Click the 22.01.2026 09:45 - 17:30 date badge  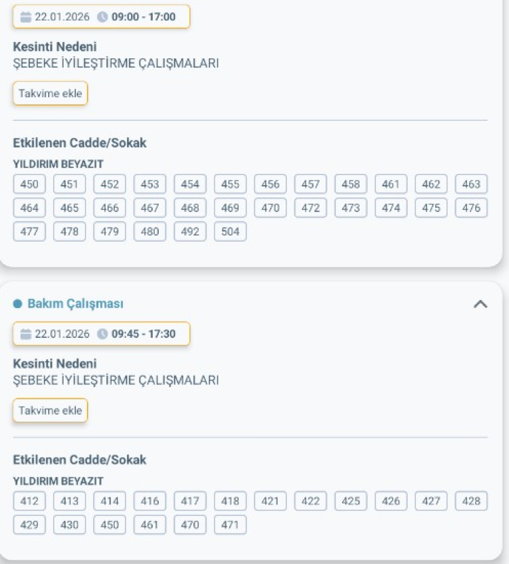pyautogui.click(x=101, y=334)
